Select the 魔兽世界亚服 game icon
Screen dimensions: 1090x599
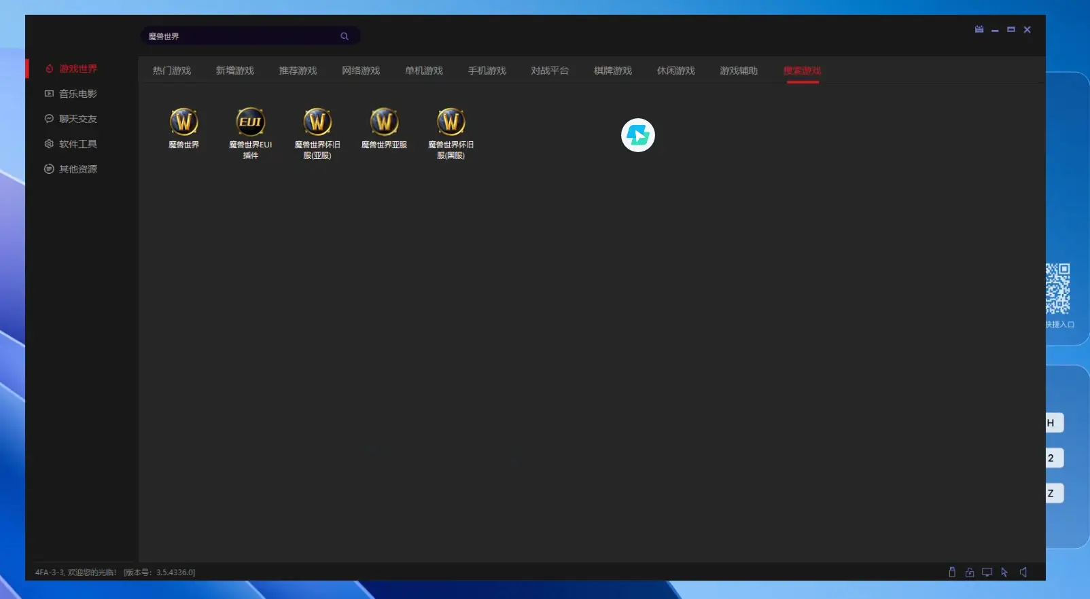tap(384, 123)
